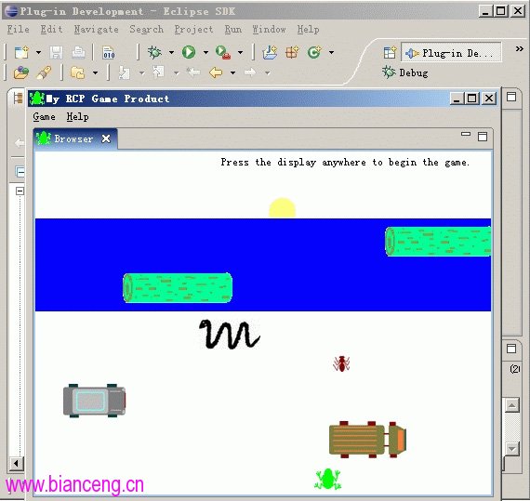
Task: Click the green Run play button
Action: click(x=189, y=52)
